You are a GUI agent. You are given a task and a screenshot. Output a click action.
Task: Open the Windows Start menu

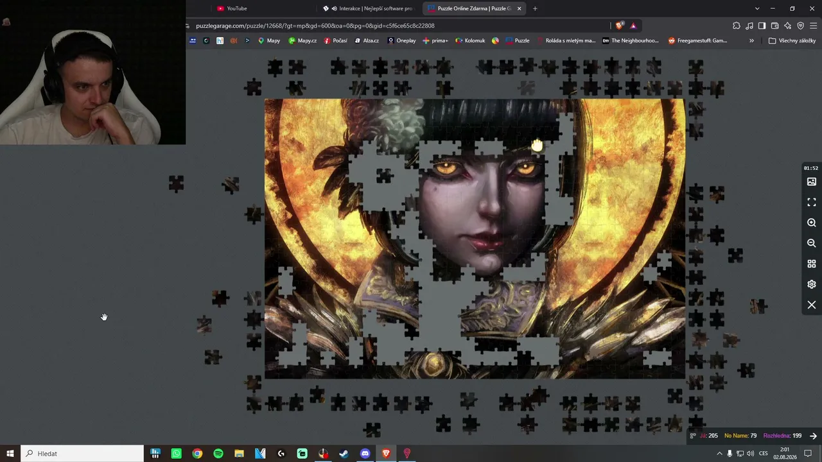click(10, 454)
